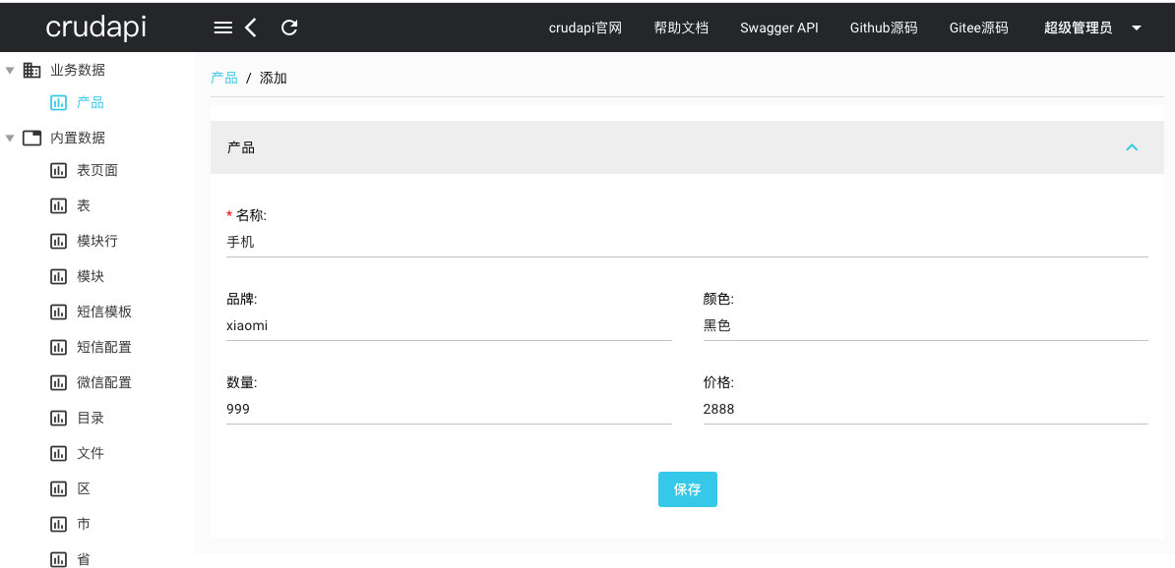Collapse the 内置数据 tree node
Image resolution: width=1175 pixels, height=568 pixels.
[x=8, y=138]
